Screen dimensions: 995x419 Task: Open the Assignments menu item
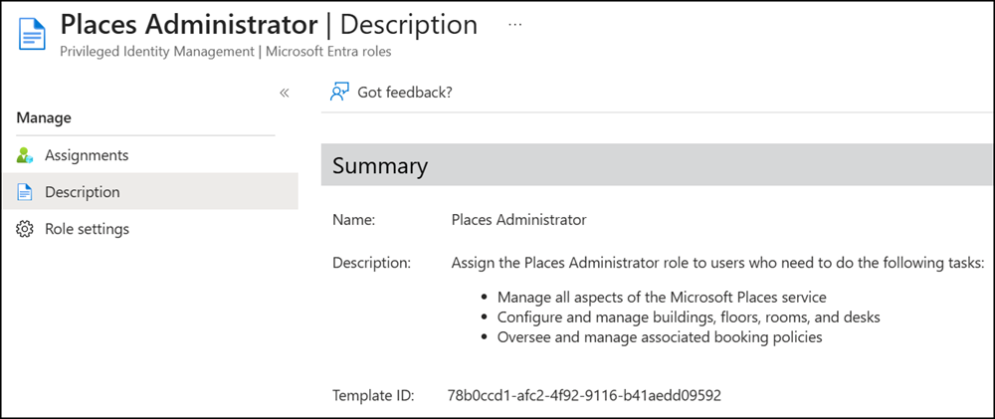150,155
